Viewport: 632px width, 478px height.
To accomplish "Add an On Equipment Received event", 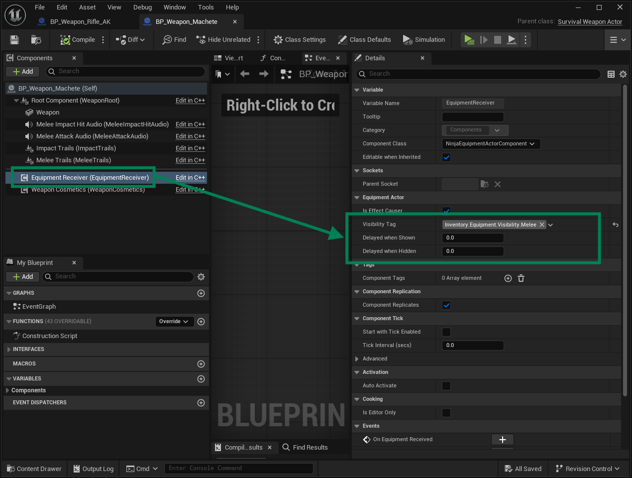I will coord(503,440).
